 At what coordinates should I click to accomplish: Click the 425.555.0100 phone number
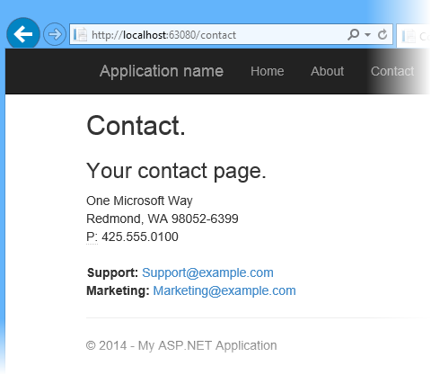pyautogui.click(x=140, y=237)
